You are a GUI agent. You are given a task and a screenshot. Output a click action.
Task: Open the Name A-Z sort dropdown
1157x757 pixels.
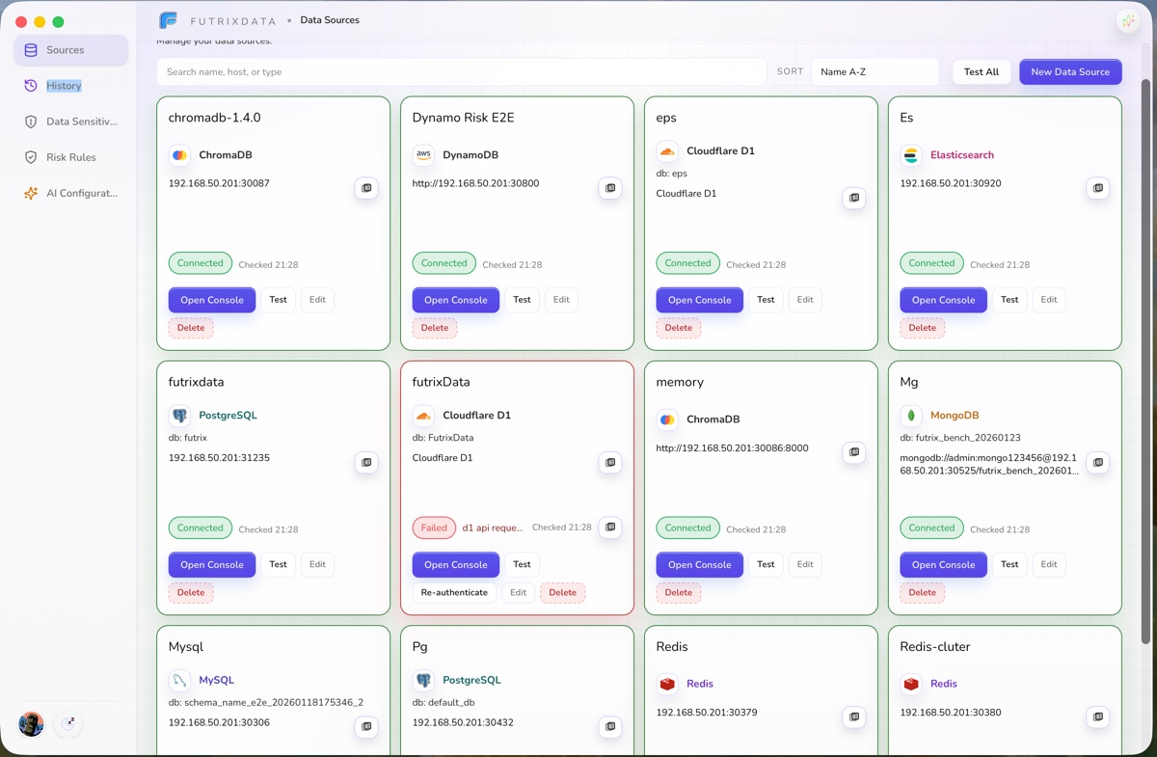(x=874, y=71)
